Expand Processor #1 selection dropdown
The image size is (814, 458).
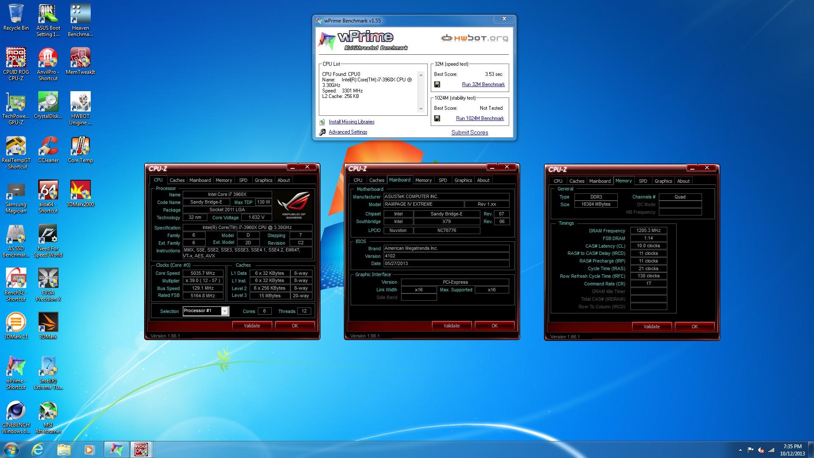(225, 311)
